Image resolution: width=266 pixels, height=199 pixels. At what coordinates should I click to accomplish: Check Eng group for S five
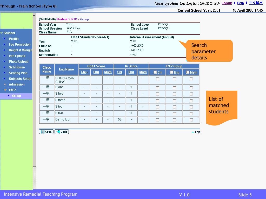pos(174,113)
